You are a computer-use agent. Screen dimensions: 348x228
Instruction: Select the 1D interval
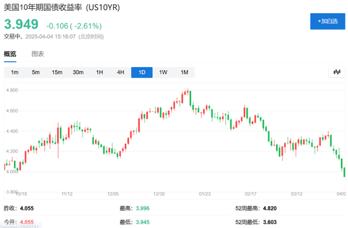tap(142, 72)
